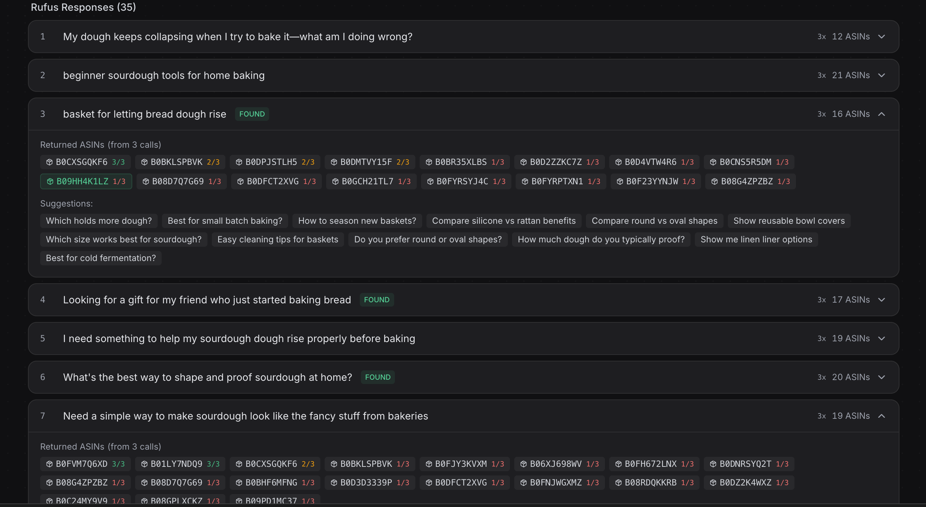Click package icon beside B0FVM7Q6XD
The height and width of the screenshot is (507, 926).
[49, 464]
